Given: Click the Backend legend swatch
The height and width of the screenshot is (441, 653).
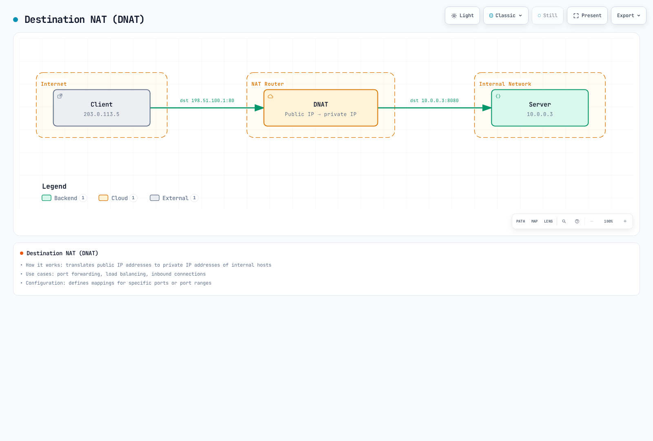Looking at the screenshot, I should pyautogui.click(x=47, y=198).
